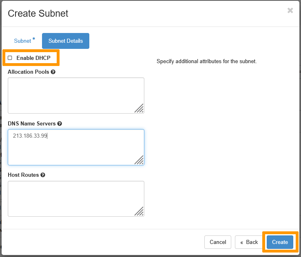Image resolution: width=301 pixels, height=257 pixels.
Task: Click the Allocation Pools label text
Action: click(29, 72)
